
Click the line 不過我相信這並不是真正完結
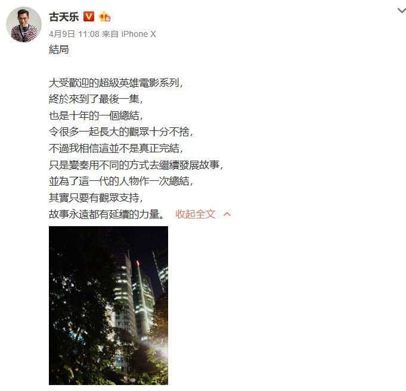click(116, 148)
